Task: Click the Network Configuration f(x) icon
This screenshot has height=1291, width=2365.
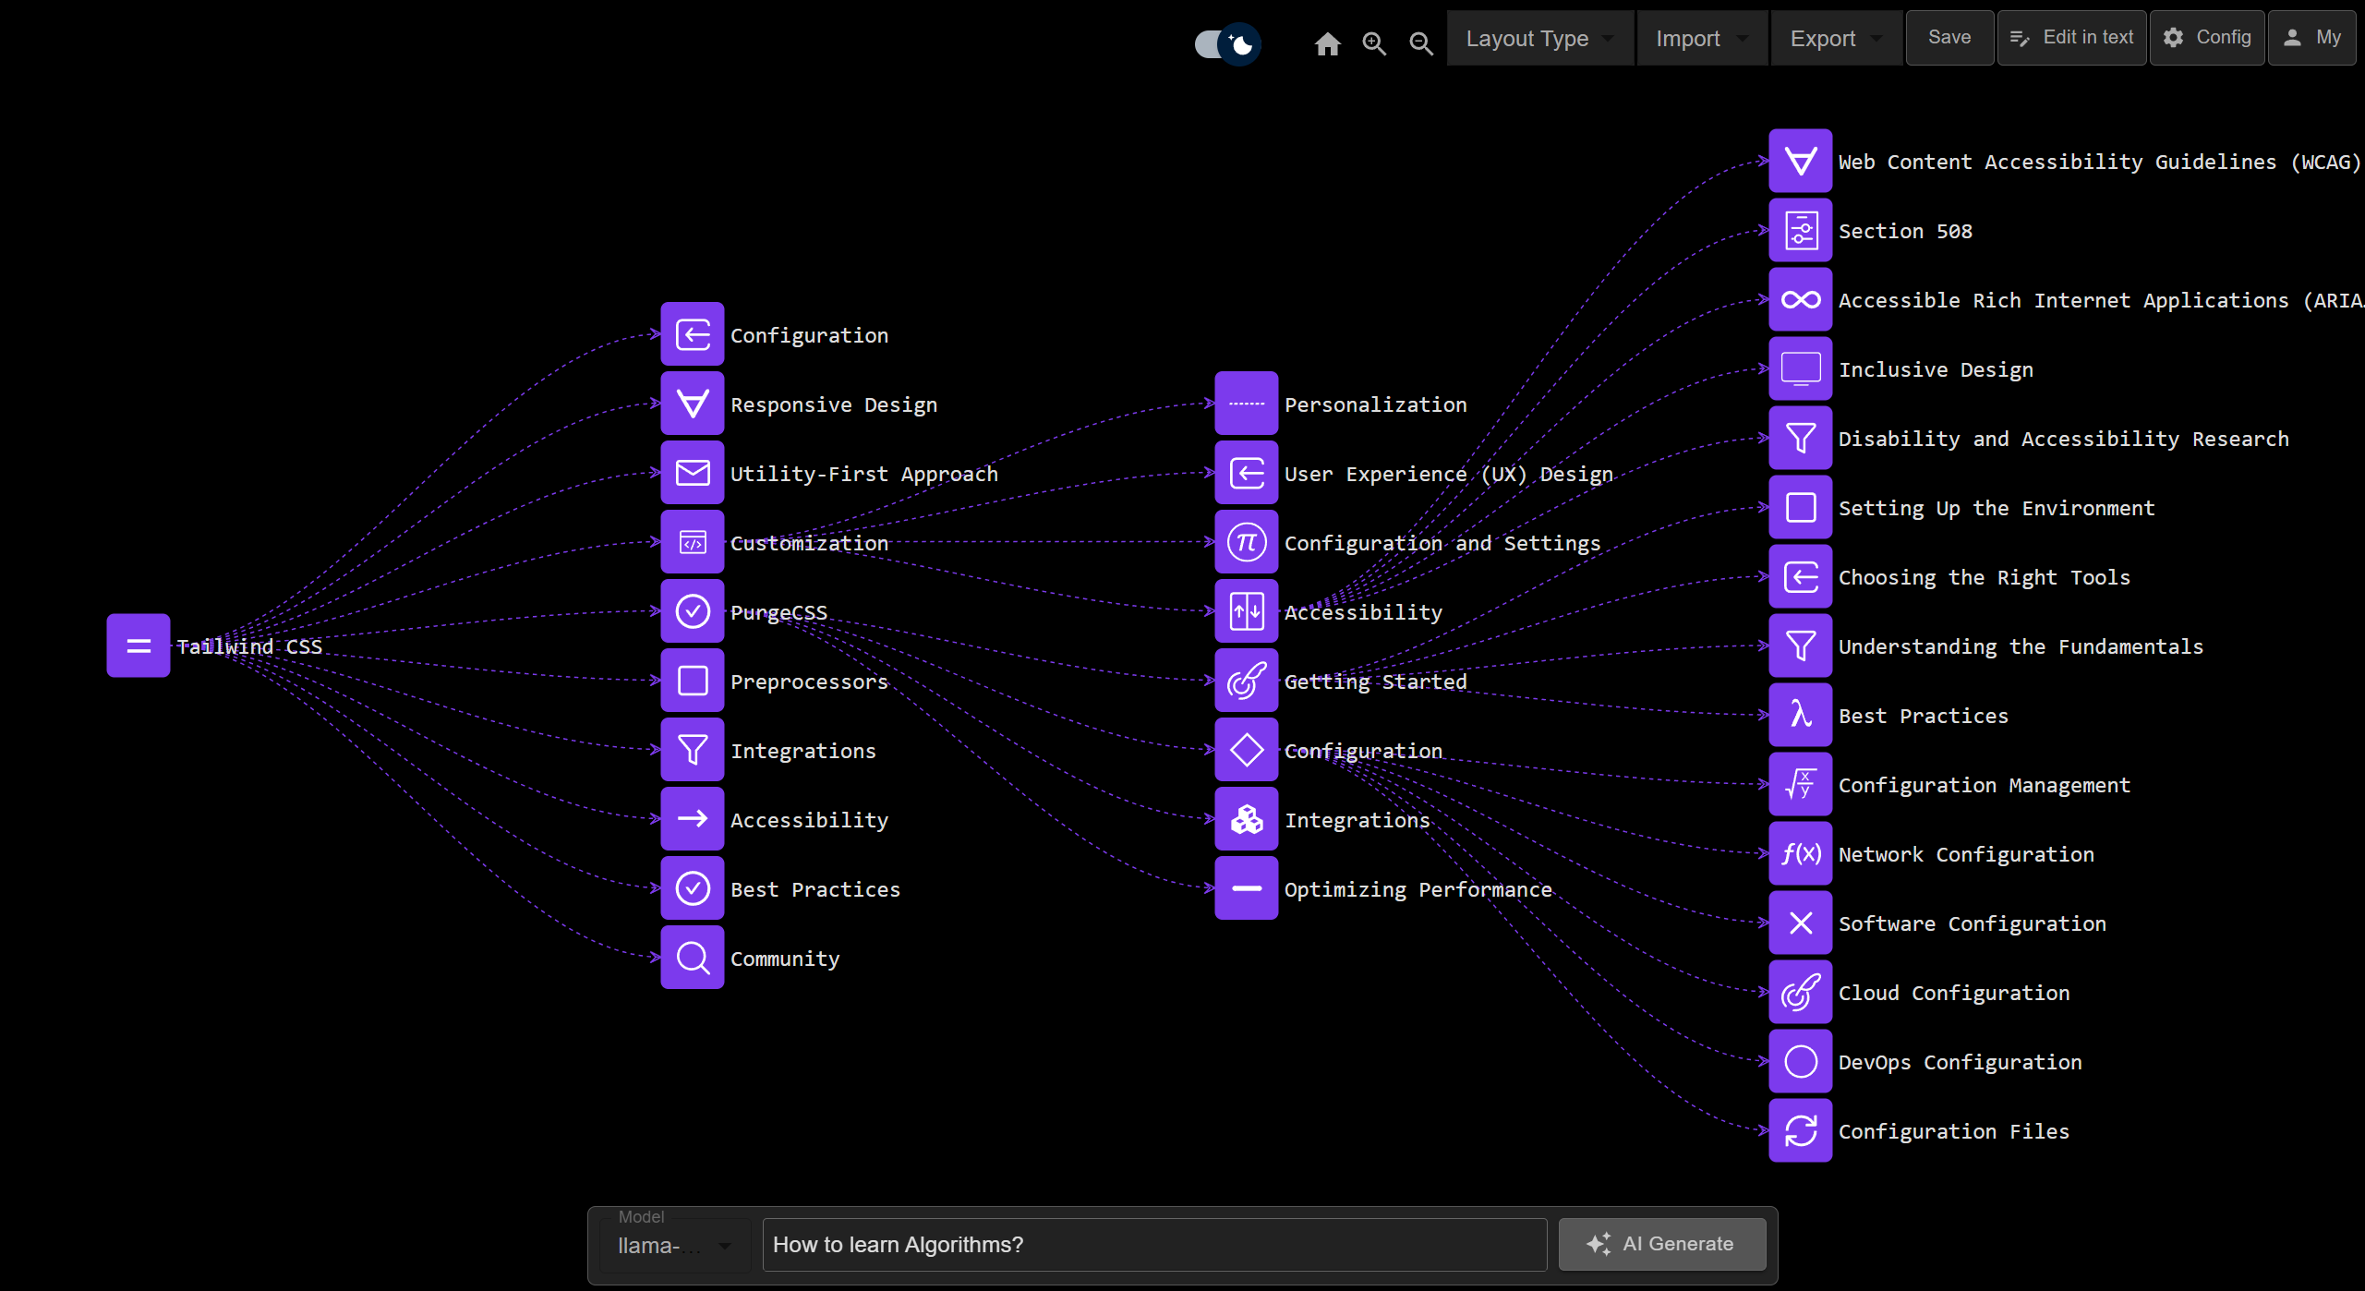Action: tap(1801, 853)
